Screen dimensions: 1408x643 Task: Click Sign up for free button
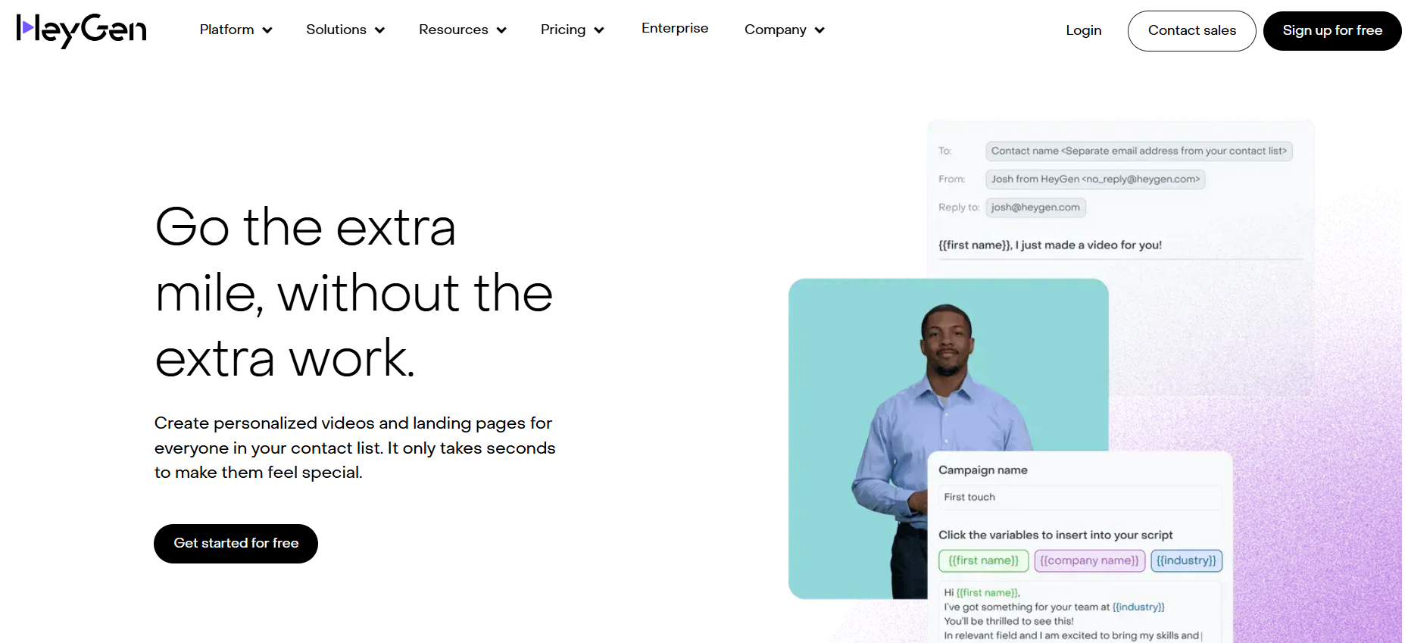pyautogui.click(x=1332, y=31)
